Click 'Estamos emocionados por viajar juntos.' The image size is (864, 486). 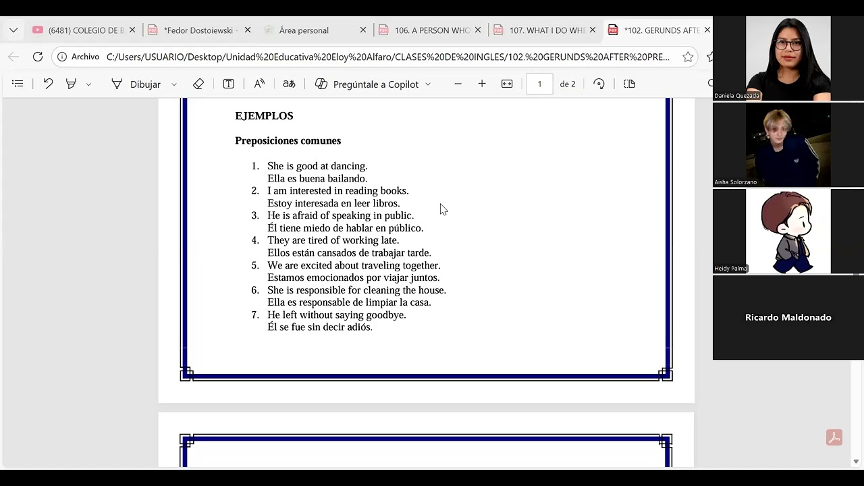354,277
